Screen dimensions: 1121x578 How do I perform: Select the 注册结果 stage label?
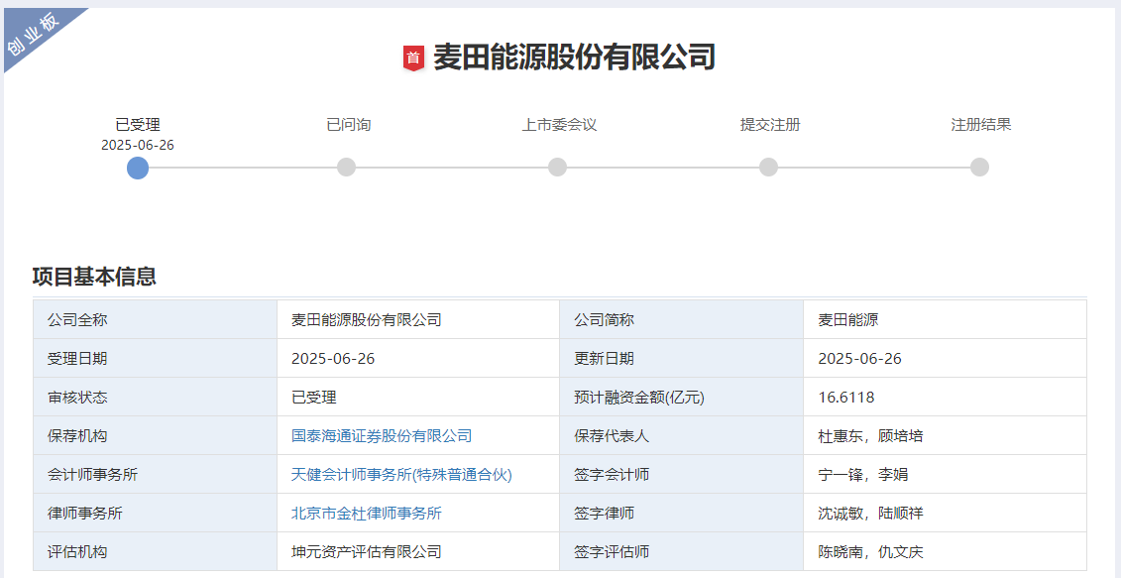pos(977,124)
